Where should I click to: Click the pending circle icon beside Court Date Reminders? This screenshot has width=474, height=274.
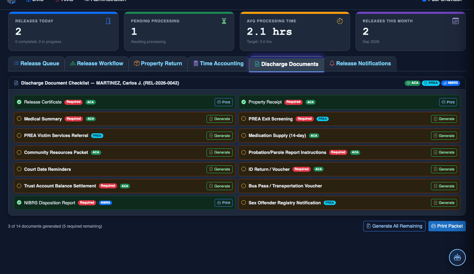point(19,169)
